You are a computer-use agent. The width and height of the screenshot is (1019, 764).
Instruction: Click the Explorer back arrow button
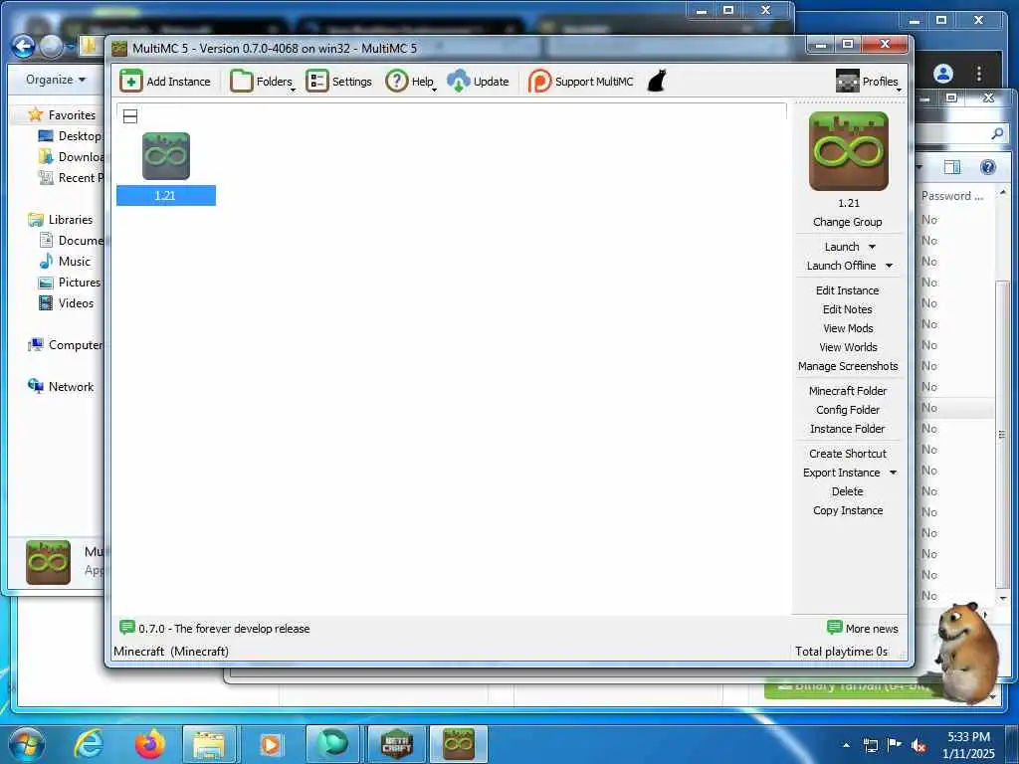click(x=24, y=46)
